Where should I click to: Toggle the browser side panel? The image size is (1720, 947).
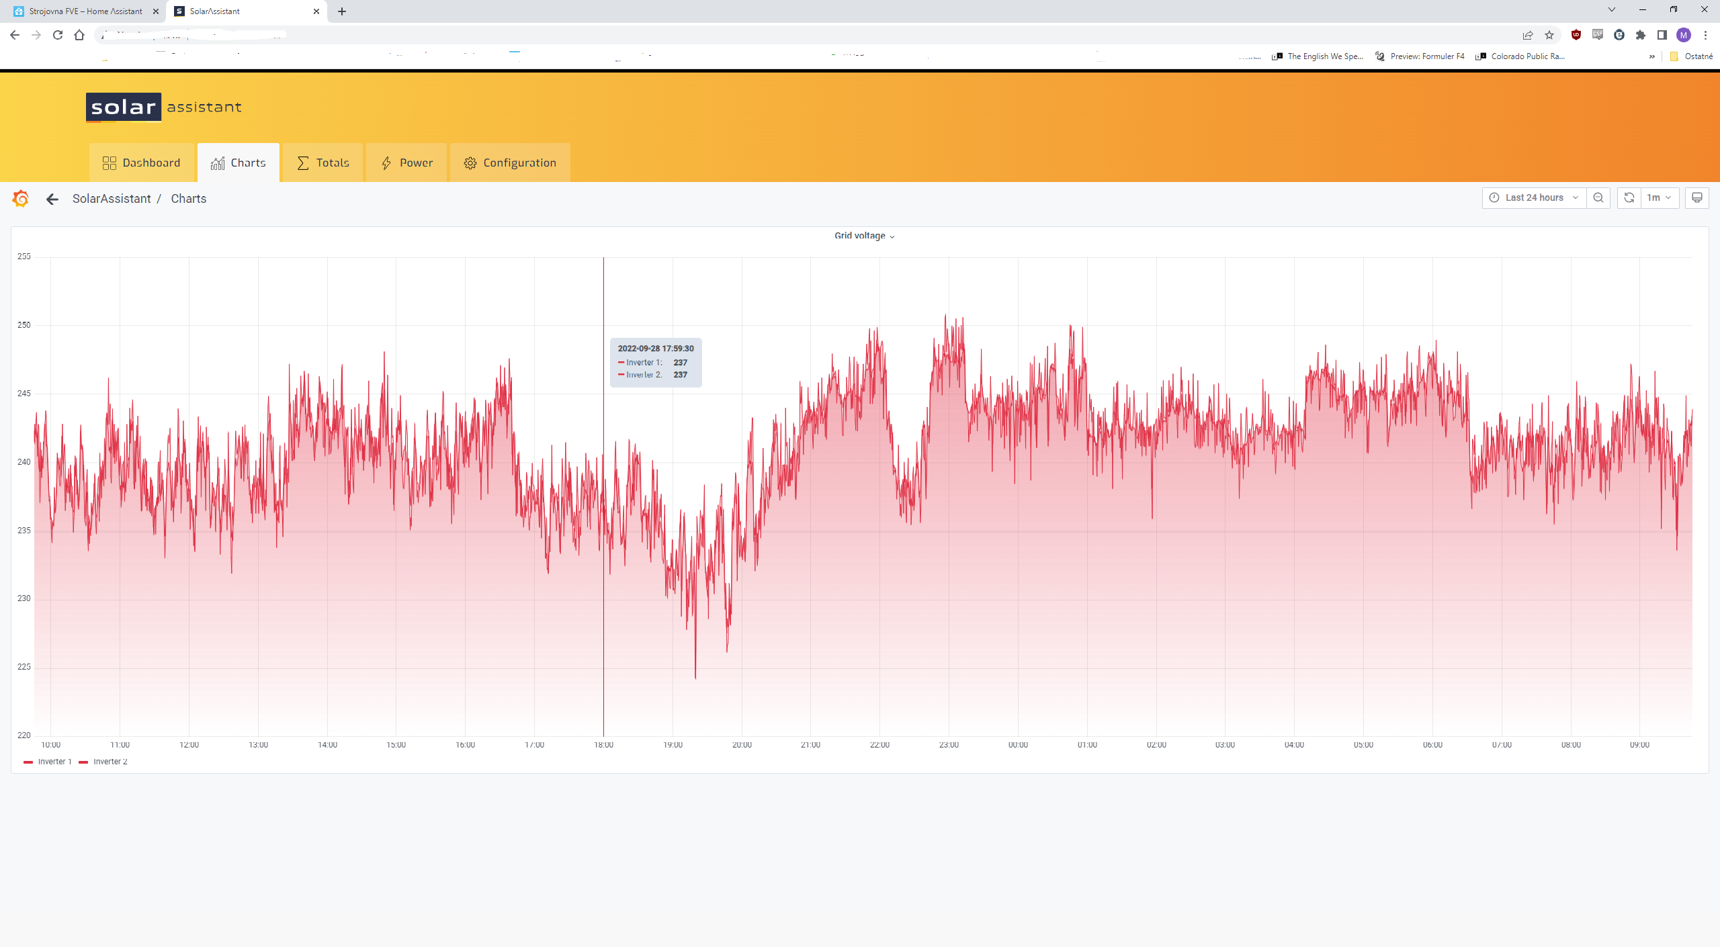pos(1662,35)
